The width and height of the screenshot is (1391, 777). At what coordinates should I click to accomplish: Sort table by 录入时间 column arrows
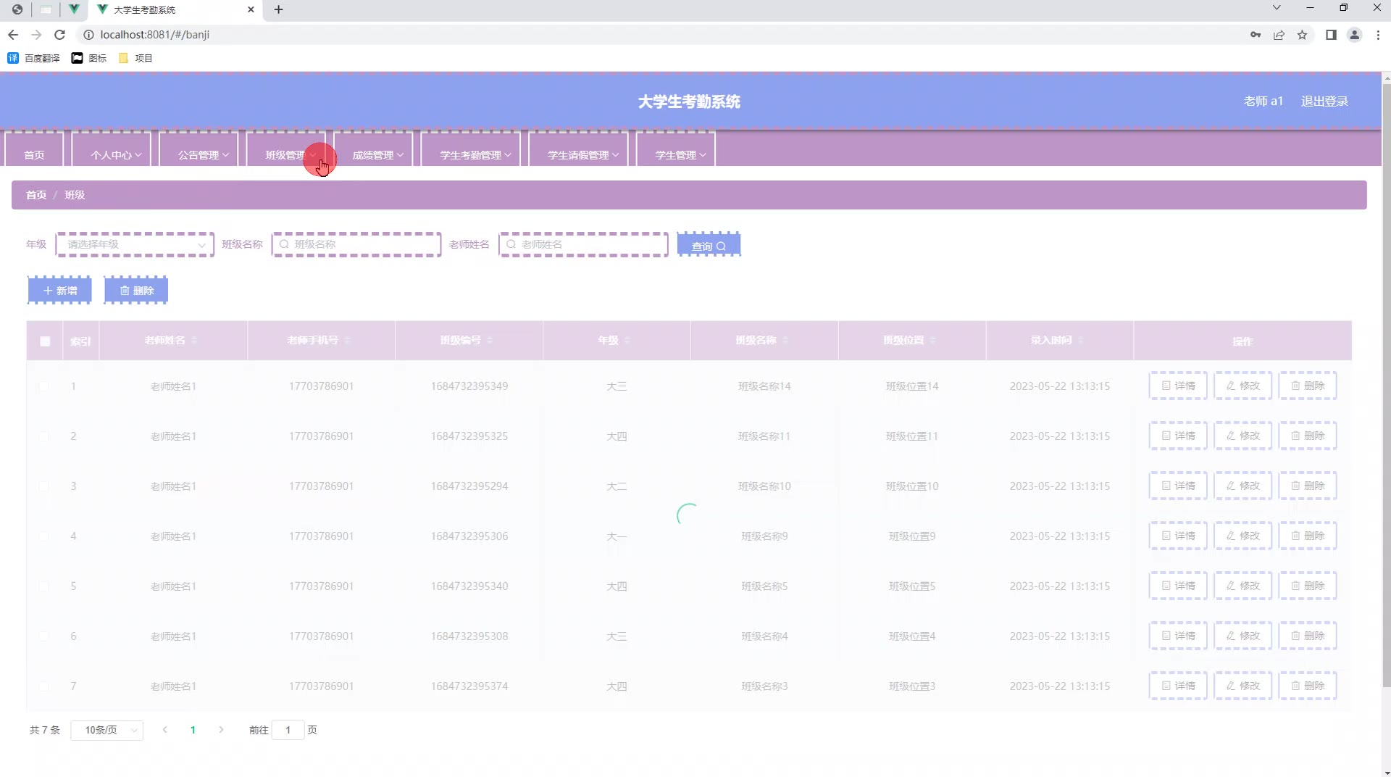1081,341
